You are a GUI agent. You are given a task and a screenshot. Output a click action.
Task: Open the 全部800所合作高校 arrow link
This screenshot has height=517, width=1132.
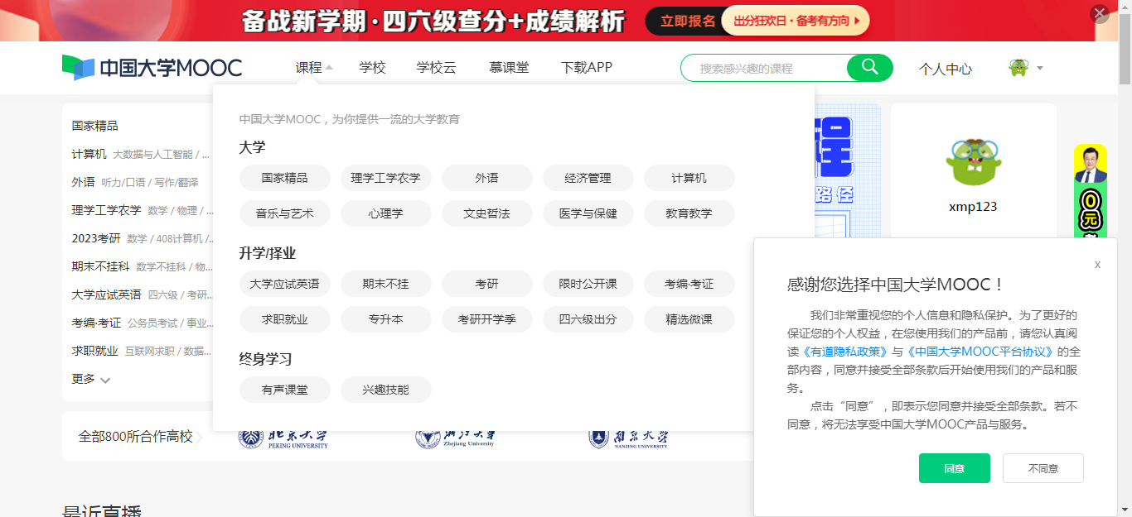click(140, 436)
